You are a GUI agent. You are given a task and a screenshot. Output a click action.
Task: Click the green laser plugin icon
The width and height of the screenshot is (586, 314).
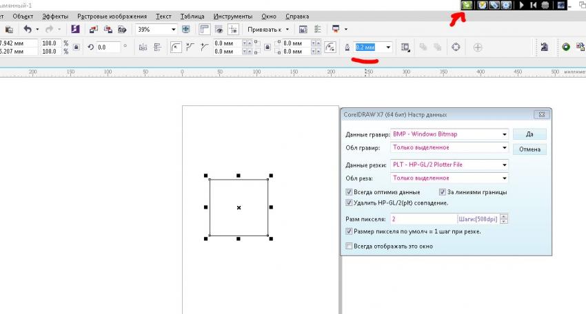point(467,6)
